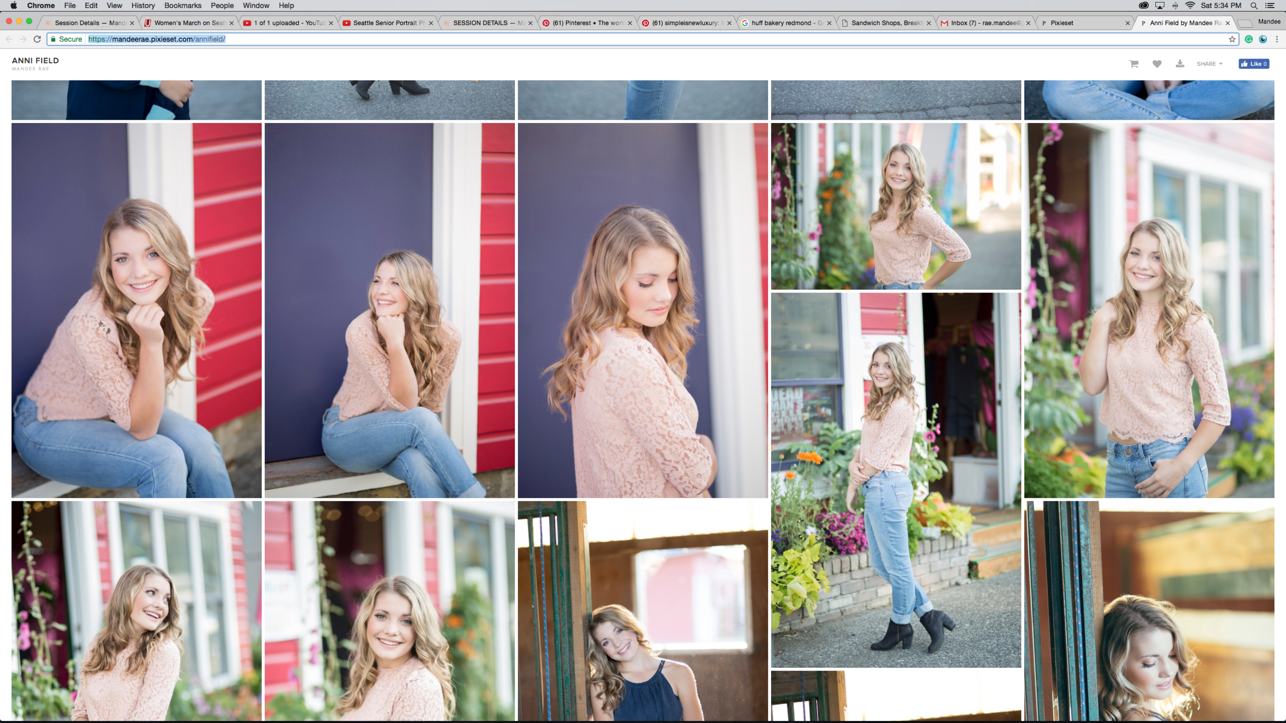Open the Bookmarks menu

tap(183, 6)
